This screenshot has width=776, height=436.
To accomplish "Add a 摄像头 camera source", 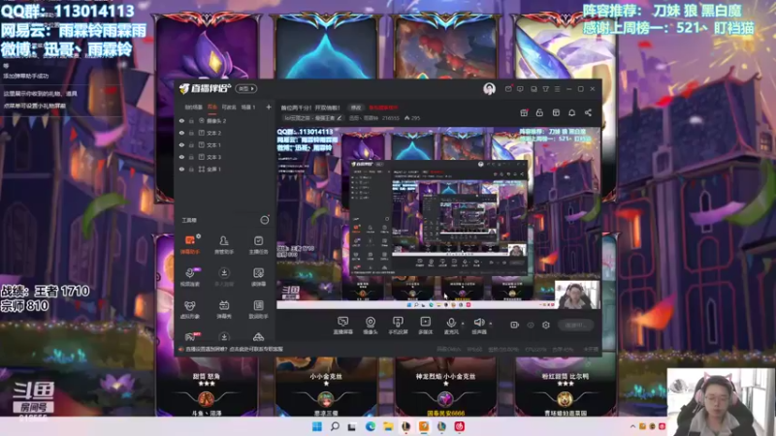I will pos(371,326).
